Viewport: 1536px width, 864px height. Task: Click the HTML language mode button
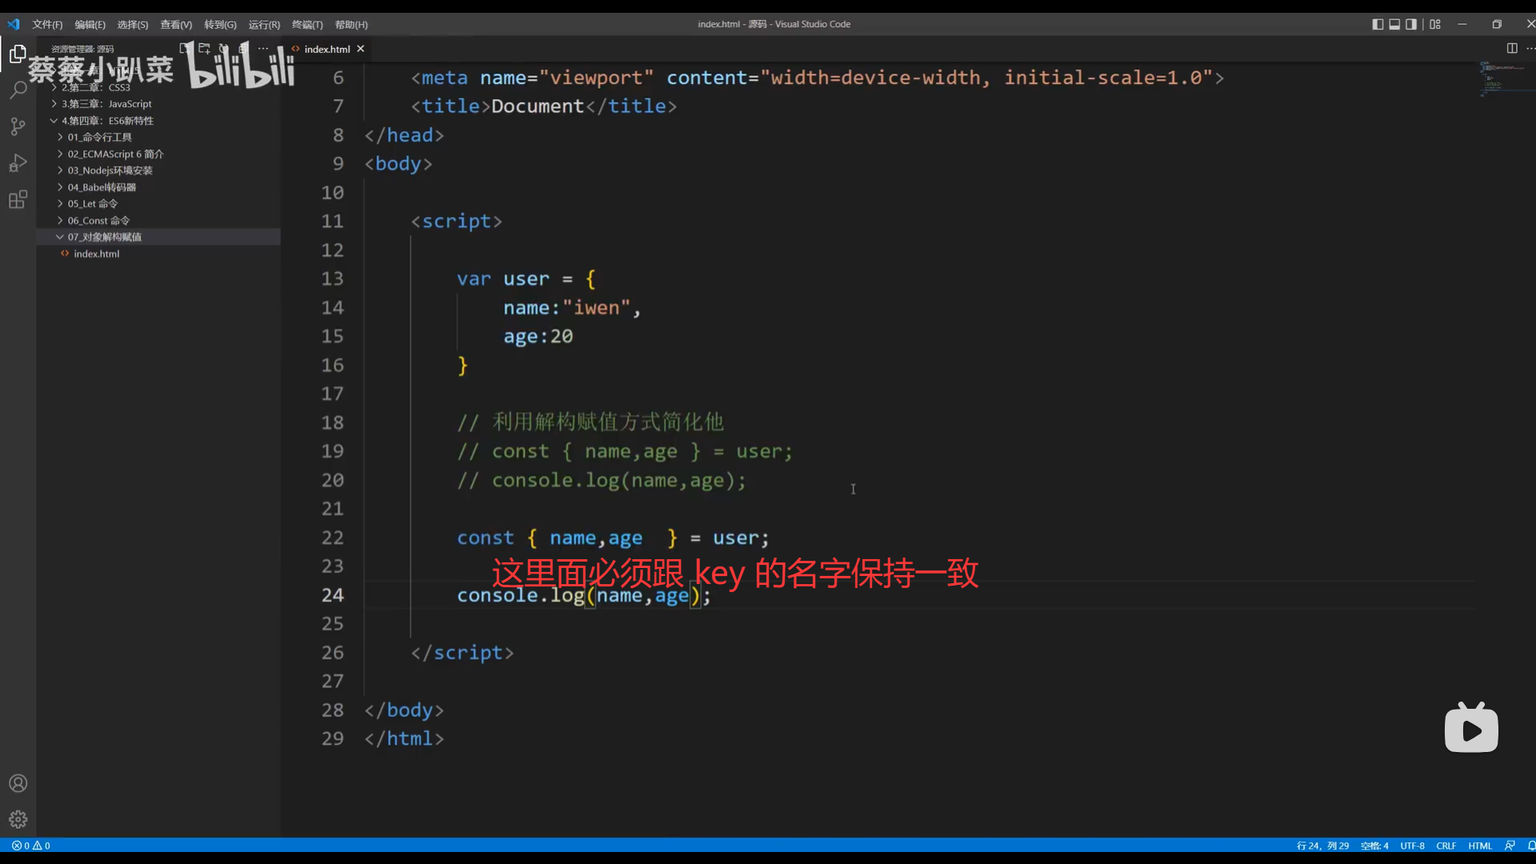tap(1480, 846)
